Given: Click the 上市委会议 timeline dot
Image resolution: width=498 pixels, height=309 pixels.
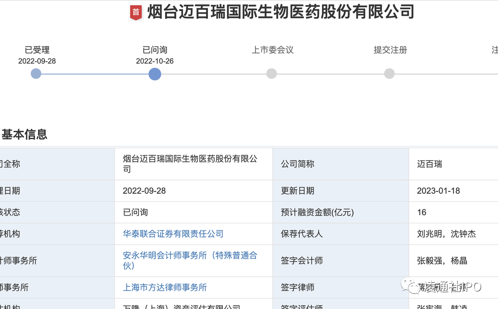Looking at the screenshot, I should coord(272,74).
